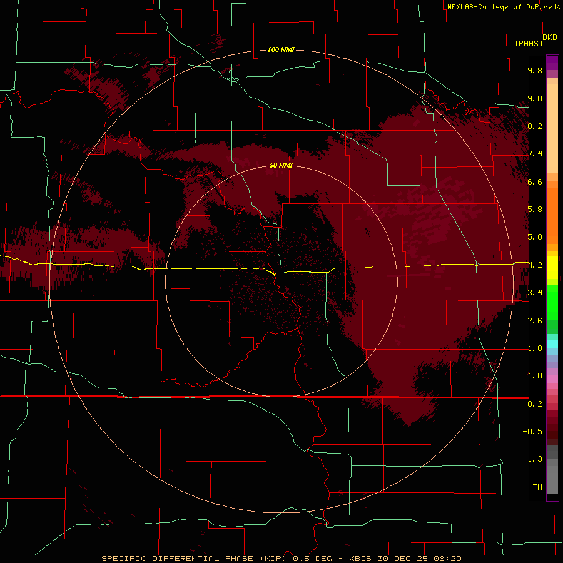Click the 5.0 scale value
563x563 pixels.
point(535,237)
